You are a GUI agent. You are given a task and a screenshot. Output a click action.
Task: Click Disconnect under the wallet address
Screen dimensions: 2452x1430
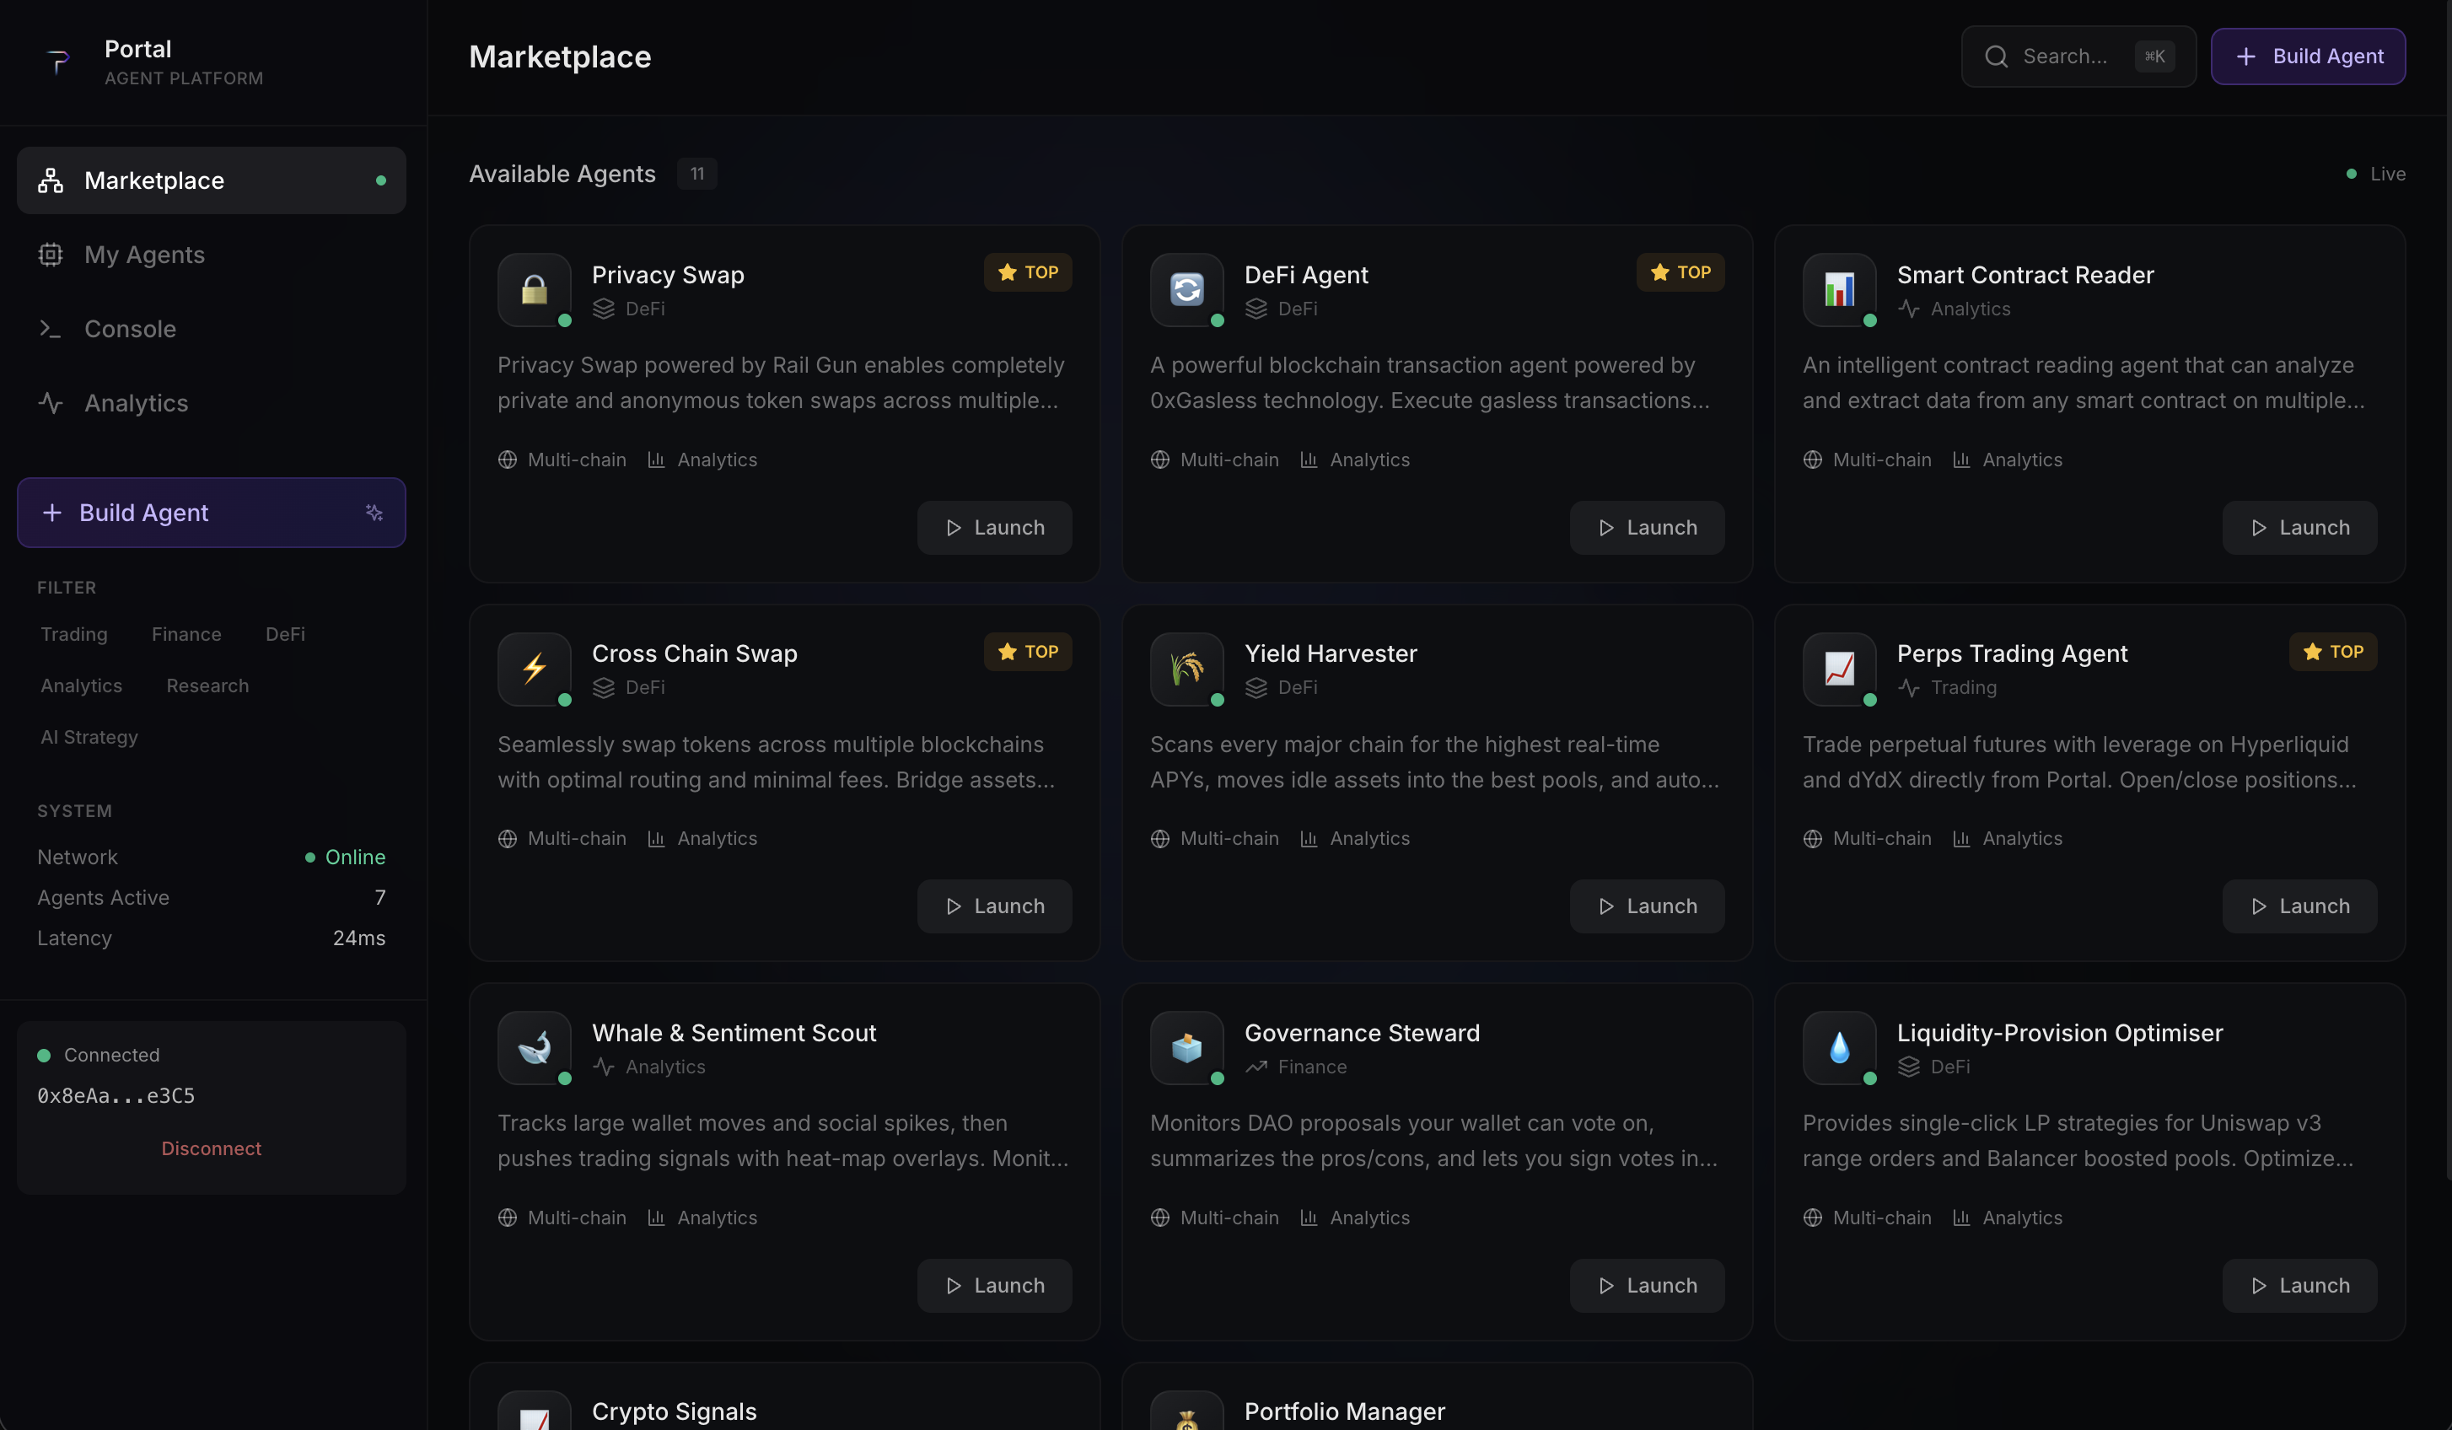point(211,1148)
